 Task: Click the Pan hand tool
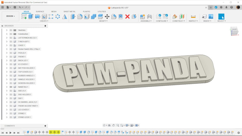point(114,125)
